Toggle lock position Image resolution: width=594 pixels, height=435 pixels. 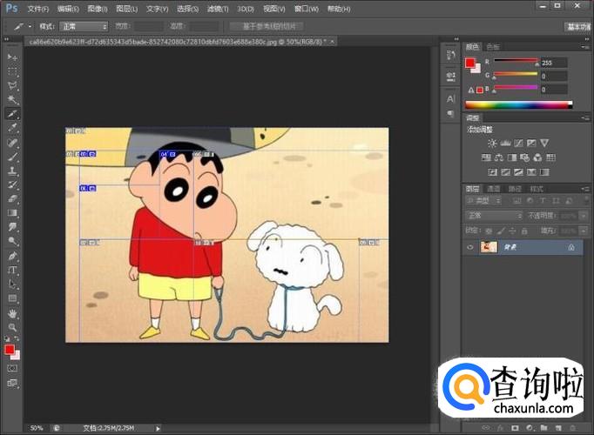click(512, 231)
